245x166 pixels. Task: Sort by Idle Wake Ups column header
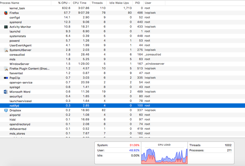pos(119,3)
